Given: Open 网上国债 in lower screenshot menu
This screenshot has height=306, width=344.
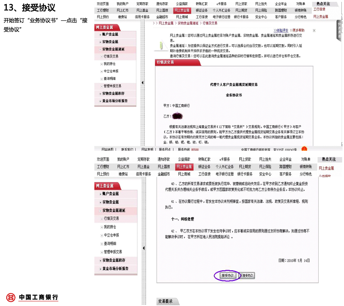Looking at the screenshot, I should (x=164, y=167).
